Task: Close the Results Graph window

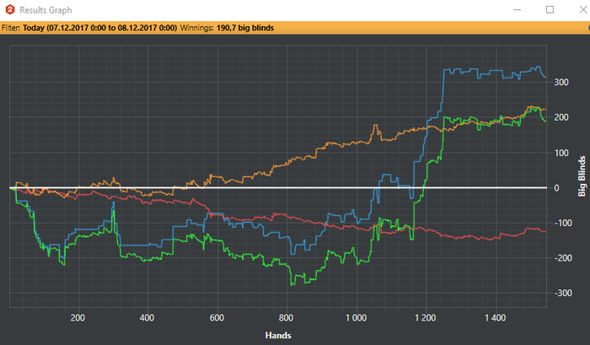Action: click(x=583, y=10)
